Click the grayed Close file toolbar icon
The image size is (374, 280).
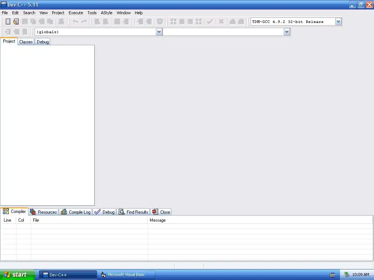(42, 22)
